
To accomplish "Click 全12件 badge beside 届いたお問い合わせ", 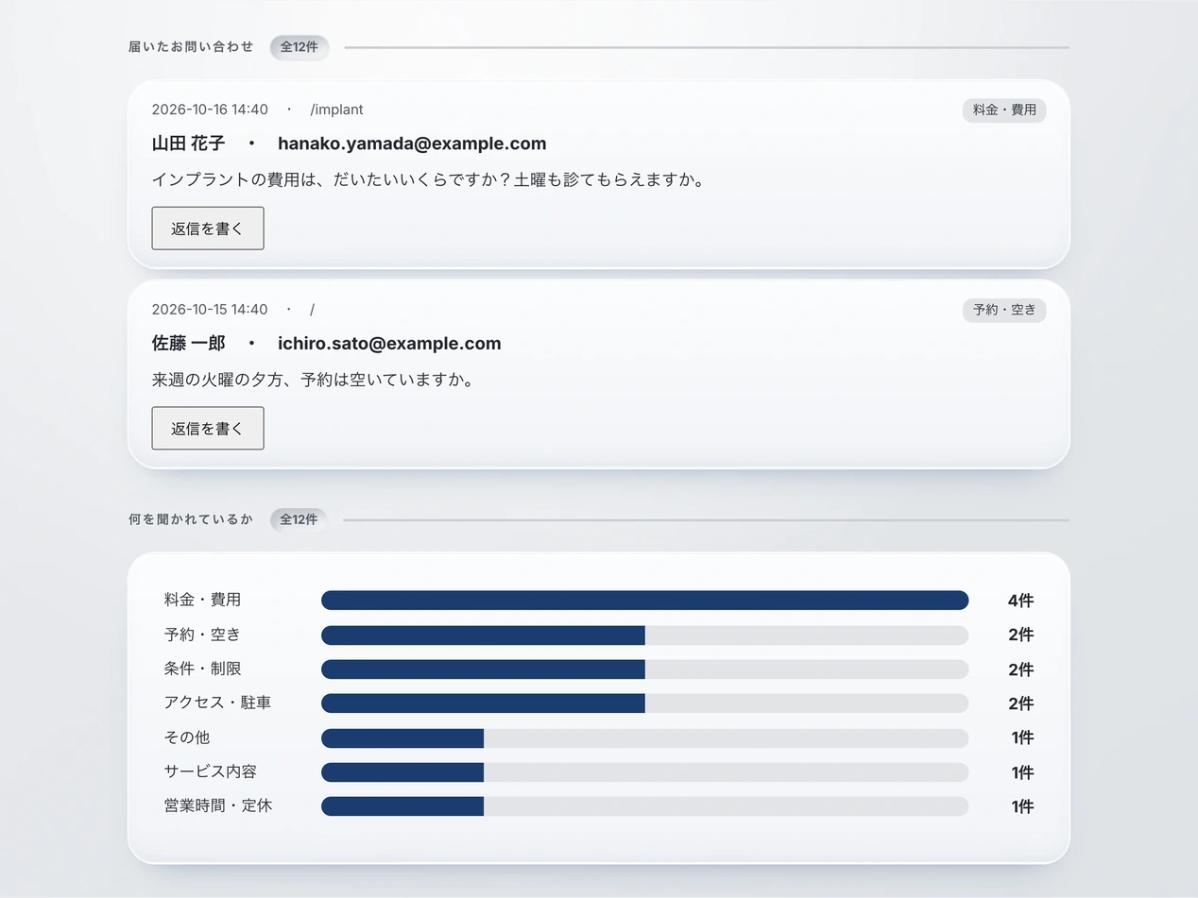I will pyautogui.click(x=299, y=47).
